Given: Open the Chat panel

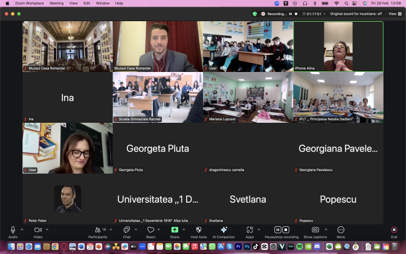Looking at the screenshot, I should [126, 230].
